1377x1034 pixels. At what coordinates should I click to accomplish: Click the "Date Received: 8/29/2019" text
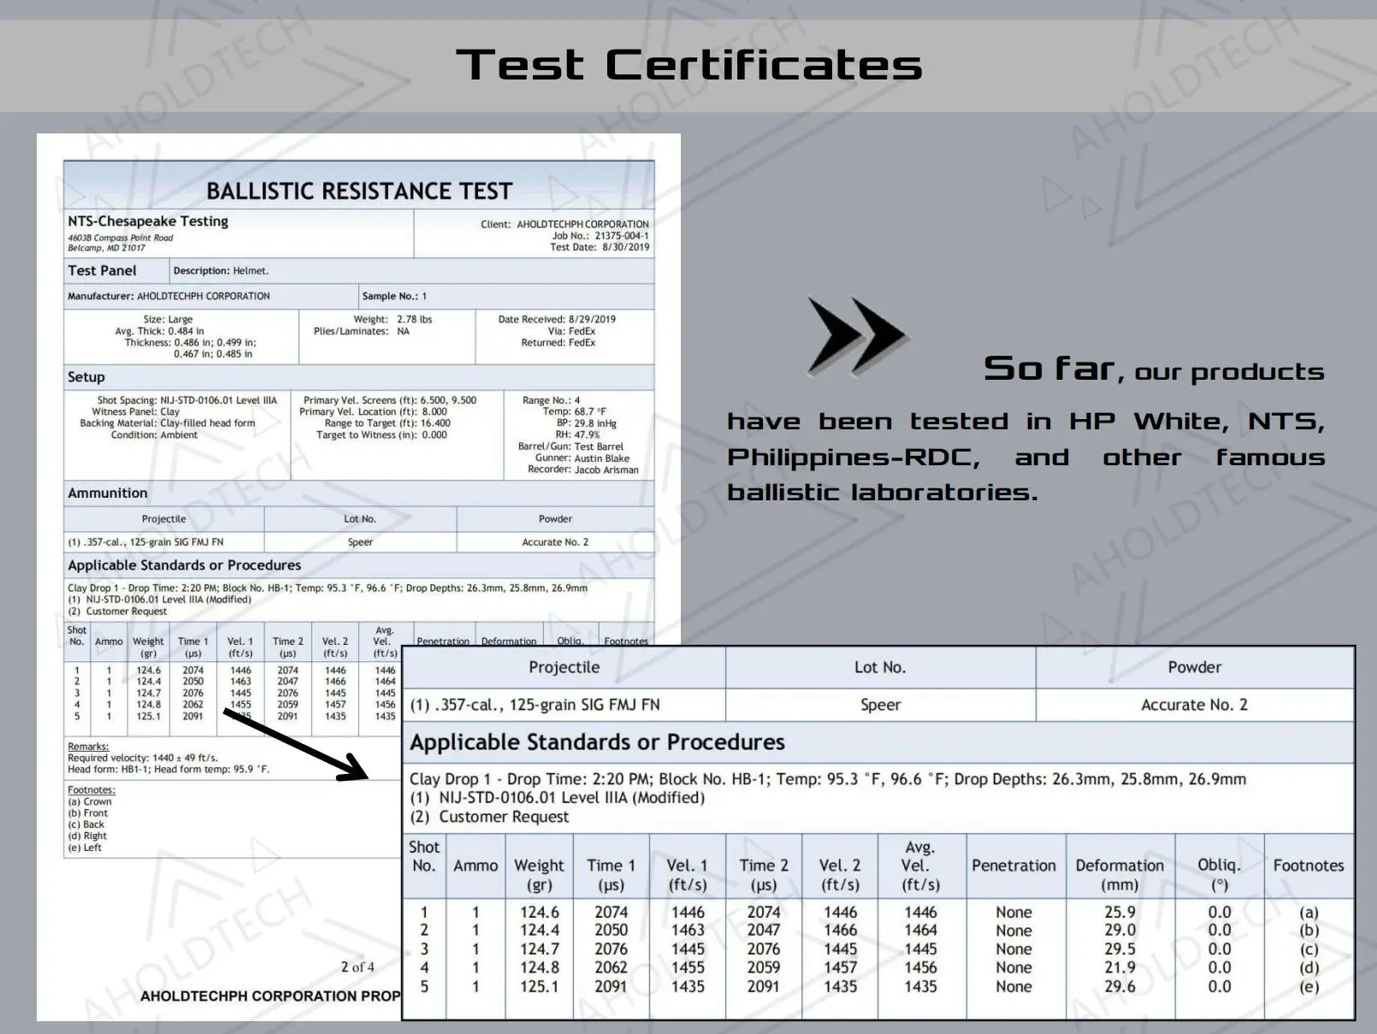(557, 319)
